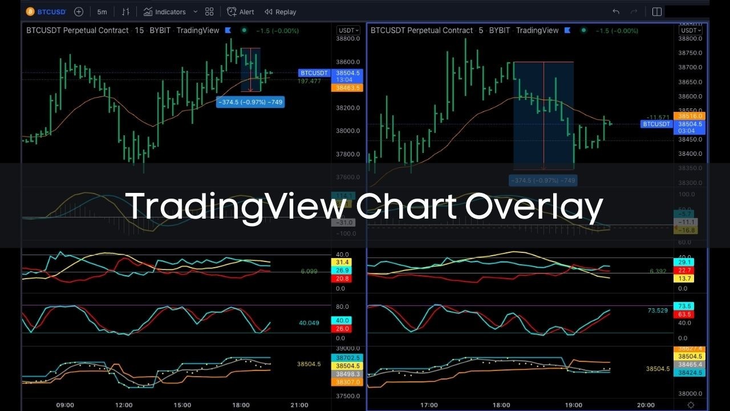The width and height of the screenshot is (730, 411).
Task: Click the 17:00 time axis label
Action: tap(429, 405)
